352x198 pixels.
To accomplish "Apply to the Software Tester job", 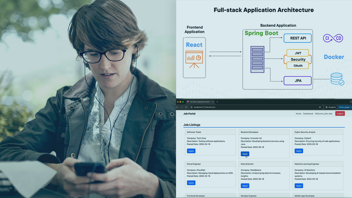I will click(x=191, y=151).
